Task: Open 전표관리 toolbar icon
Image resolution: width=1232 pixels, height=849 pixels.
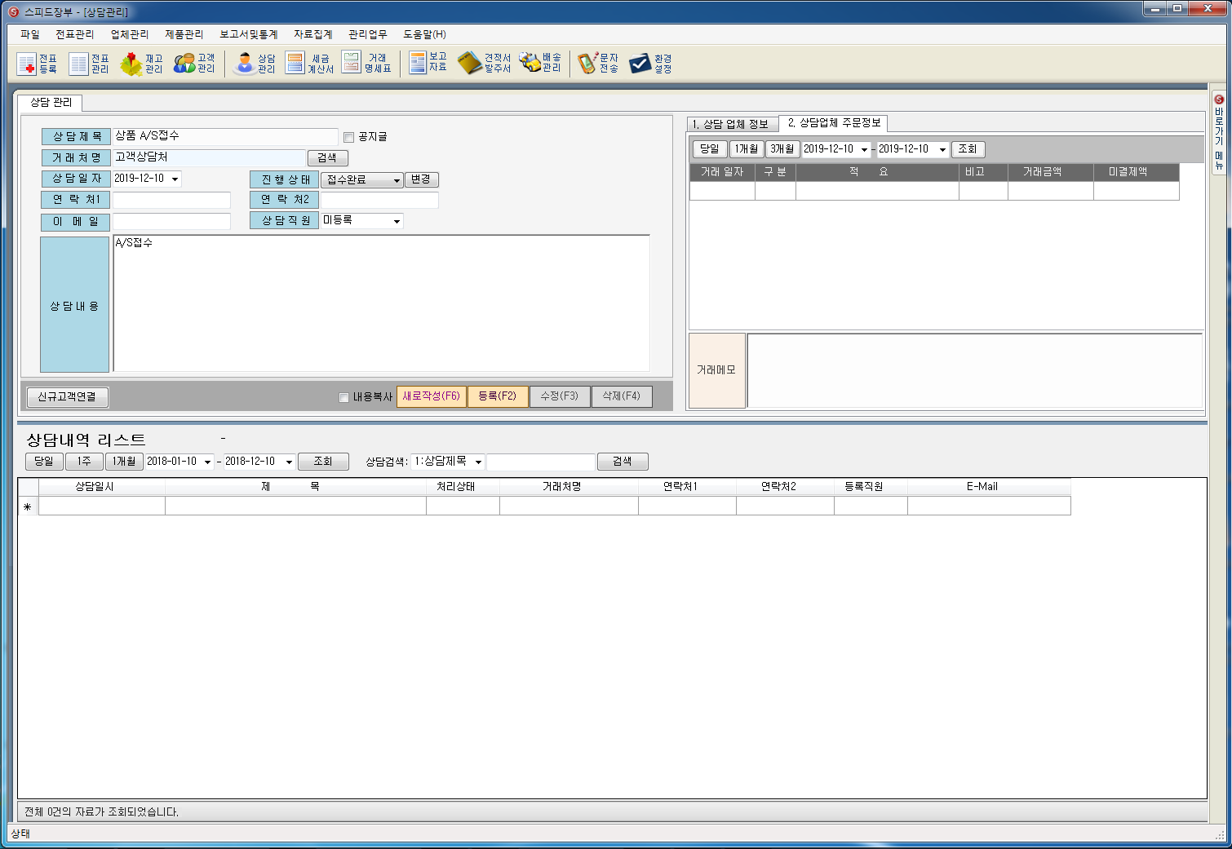Action: [x=90, y=64]
